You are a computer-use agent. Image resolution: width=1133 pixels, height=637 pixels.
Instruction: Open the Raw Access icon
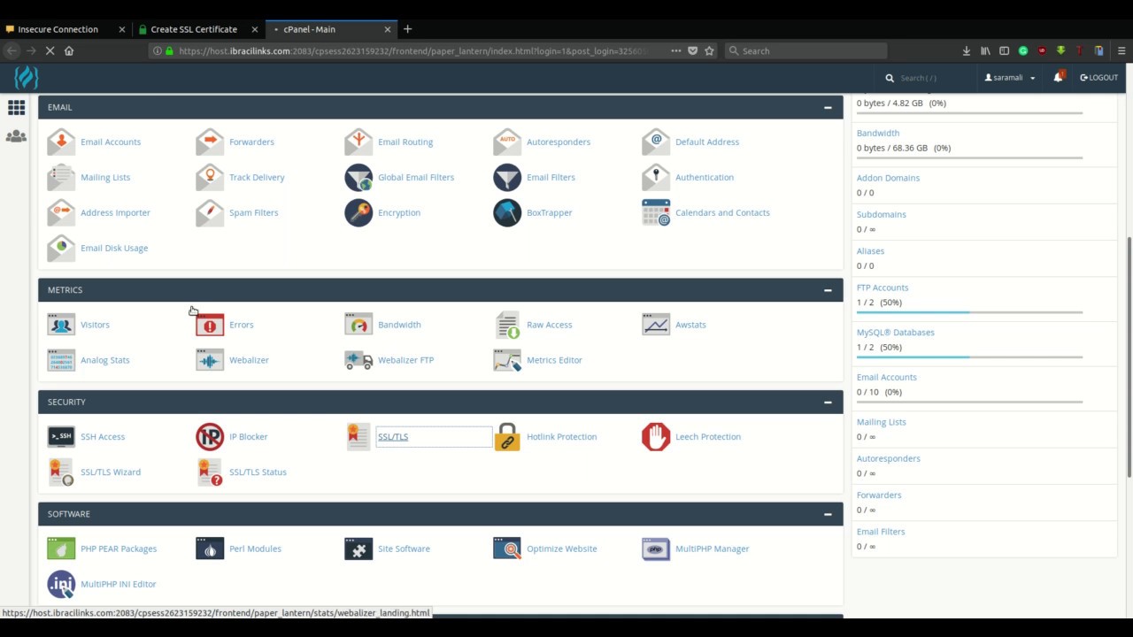click(x=507, y=325)
